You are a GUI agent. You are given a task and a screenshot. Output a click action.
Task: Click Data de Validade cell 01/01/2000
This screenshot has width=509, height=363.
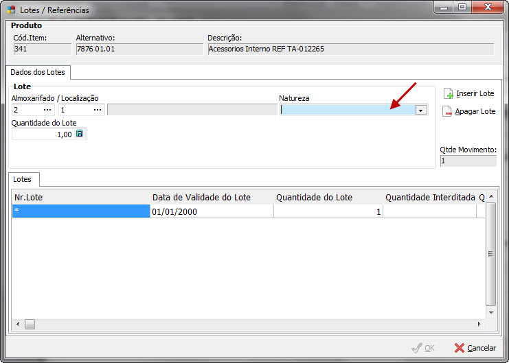tap(212, 212)
